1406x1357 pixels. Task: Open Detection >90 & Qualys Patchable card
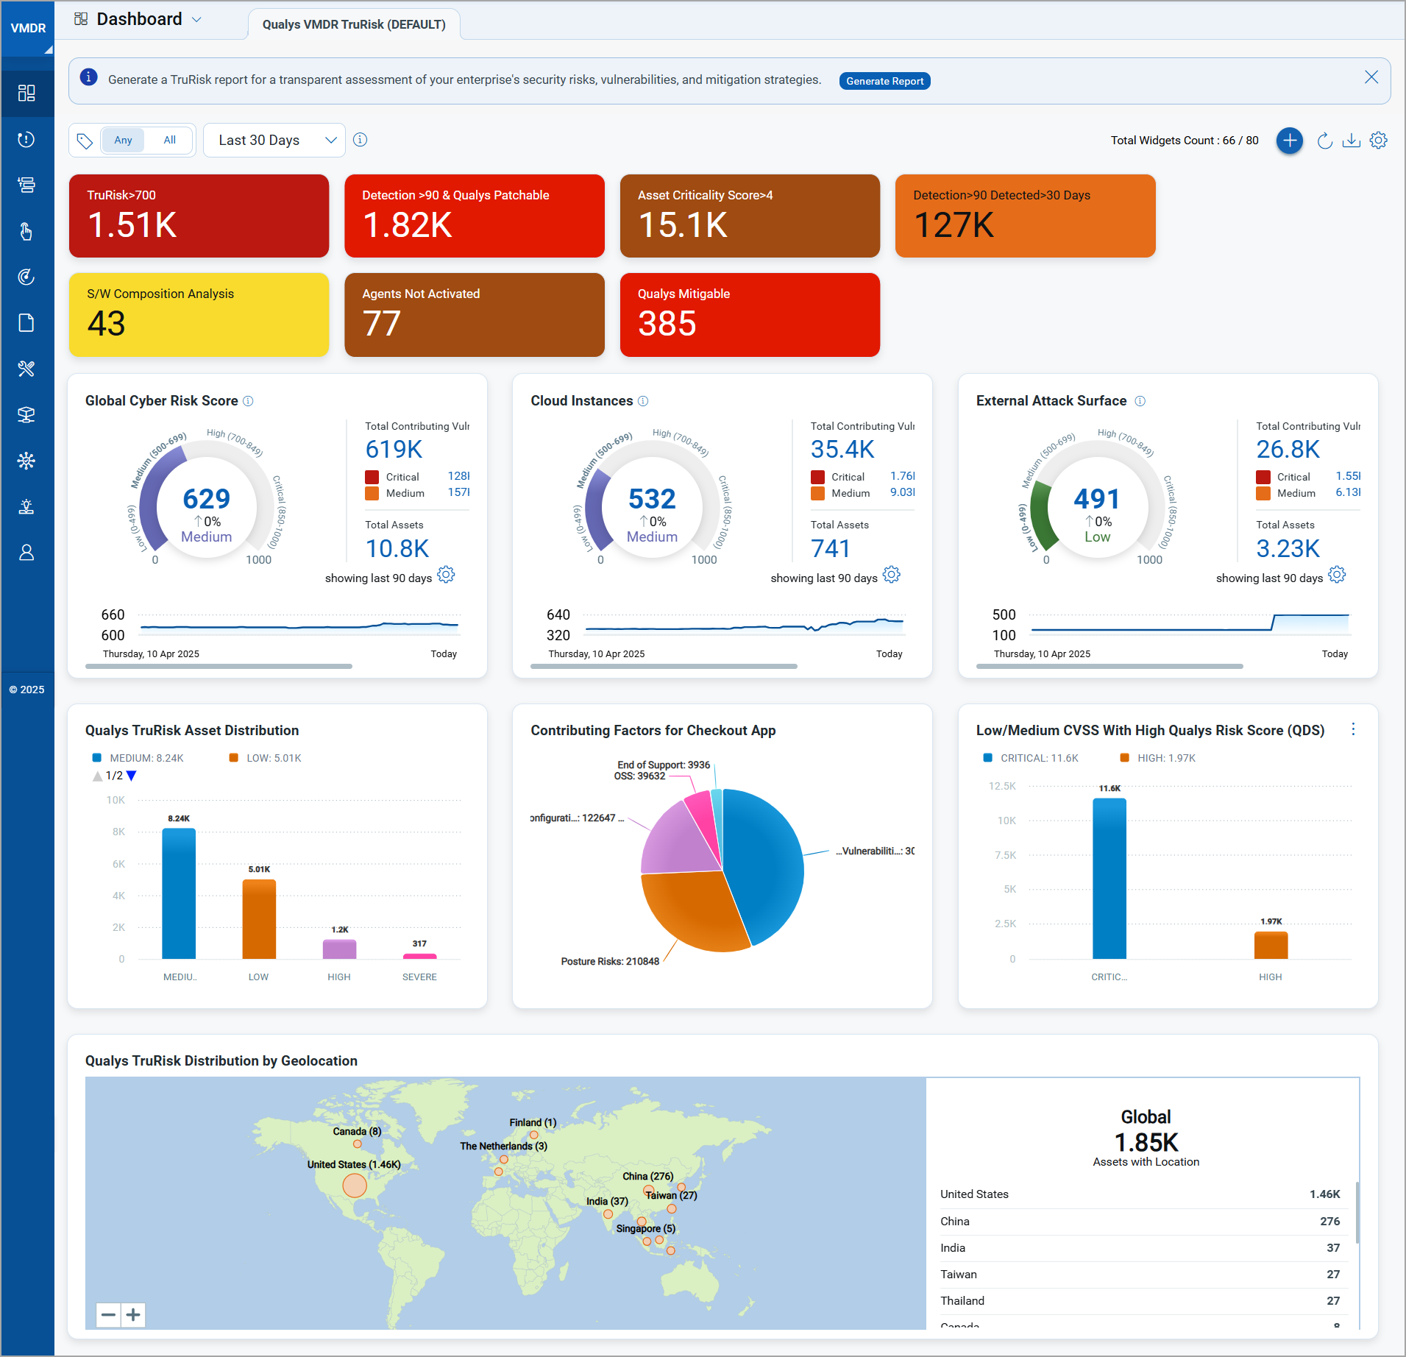click(475, 216)
